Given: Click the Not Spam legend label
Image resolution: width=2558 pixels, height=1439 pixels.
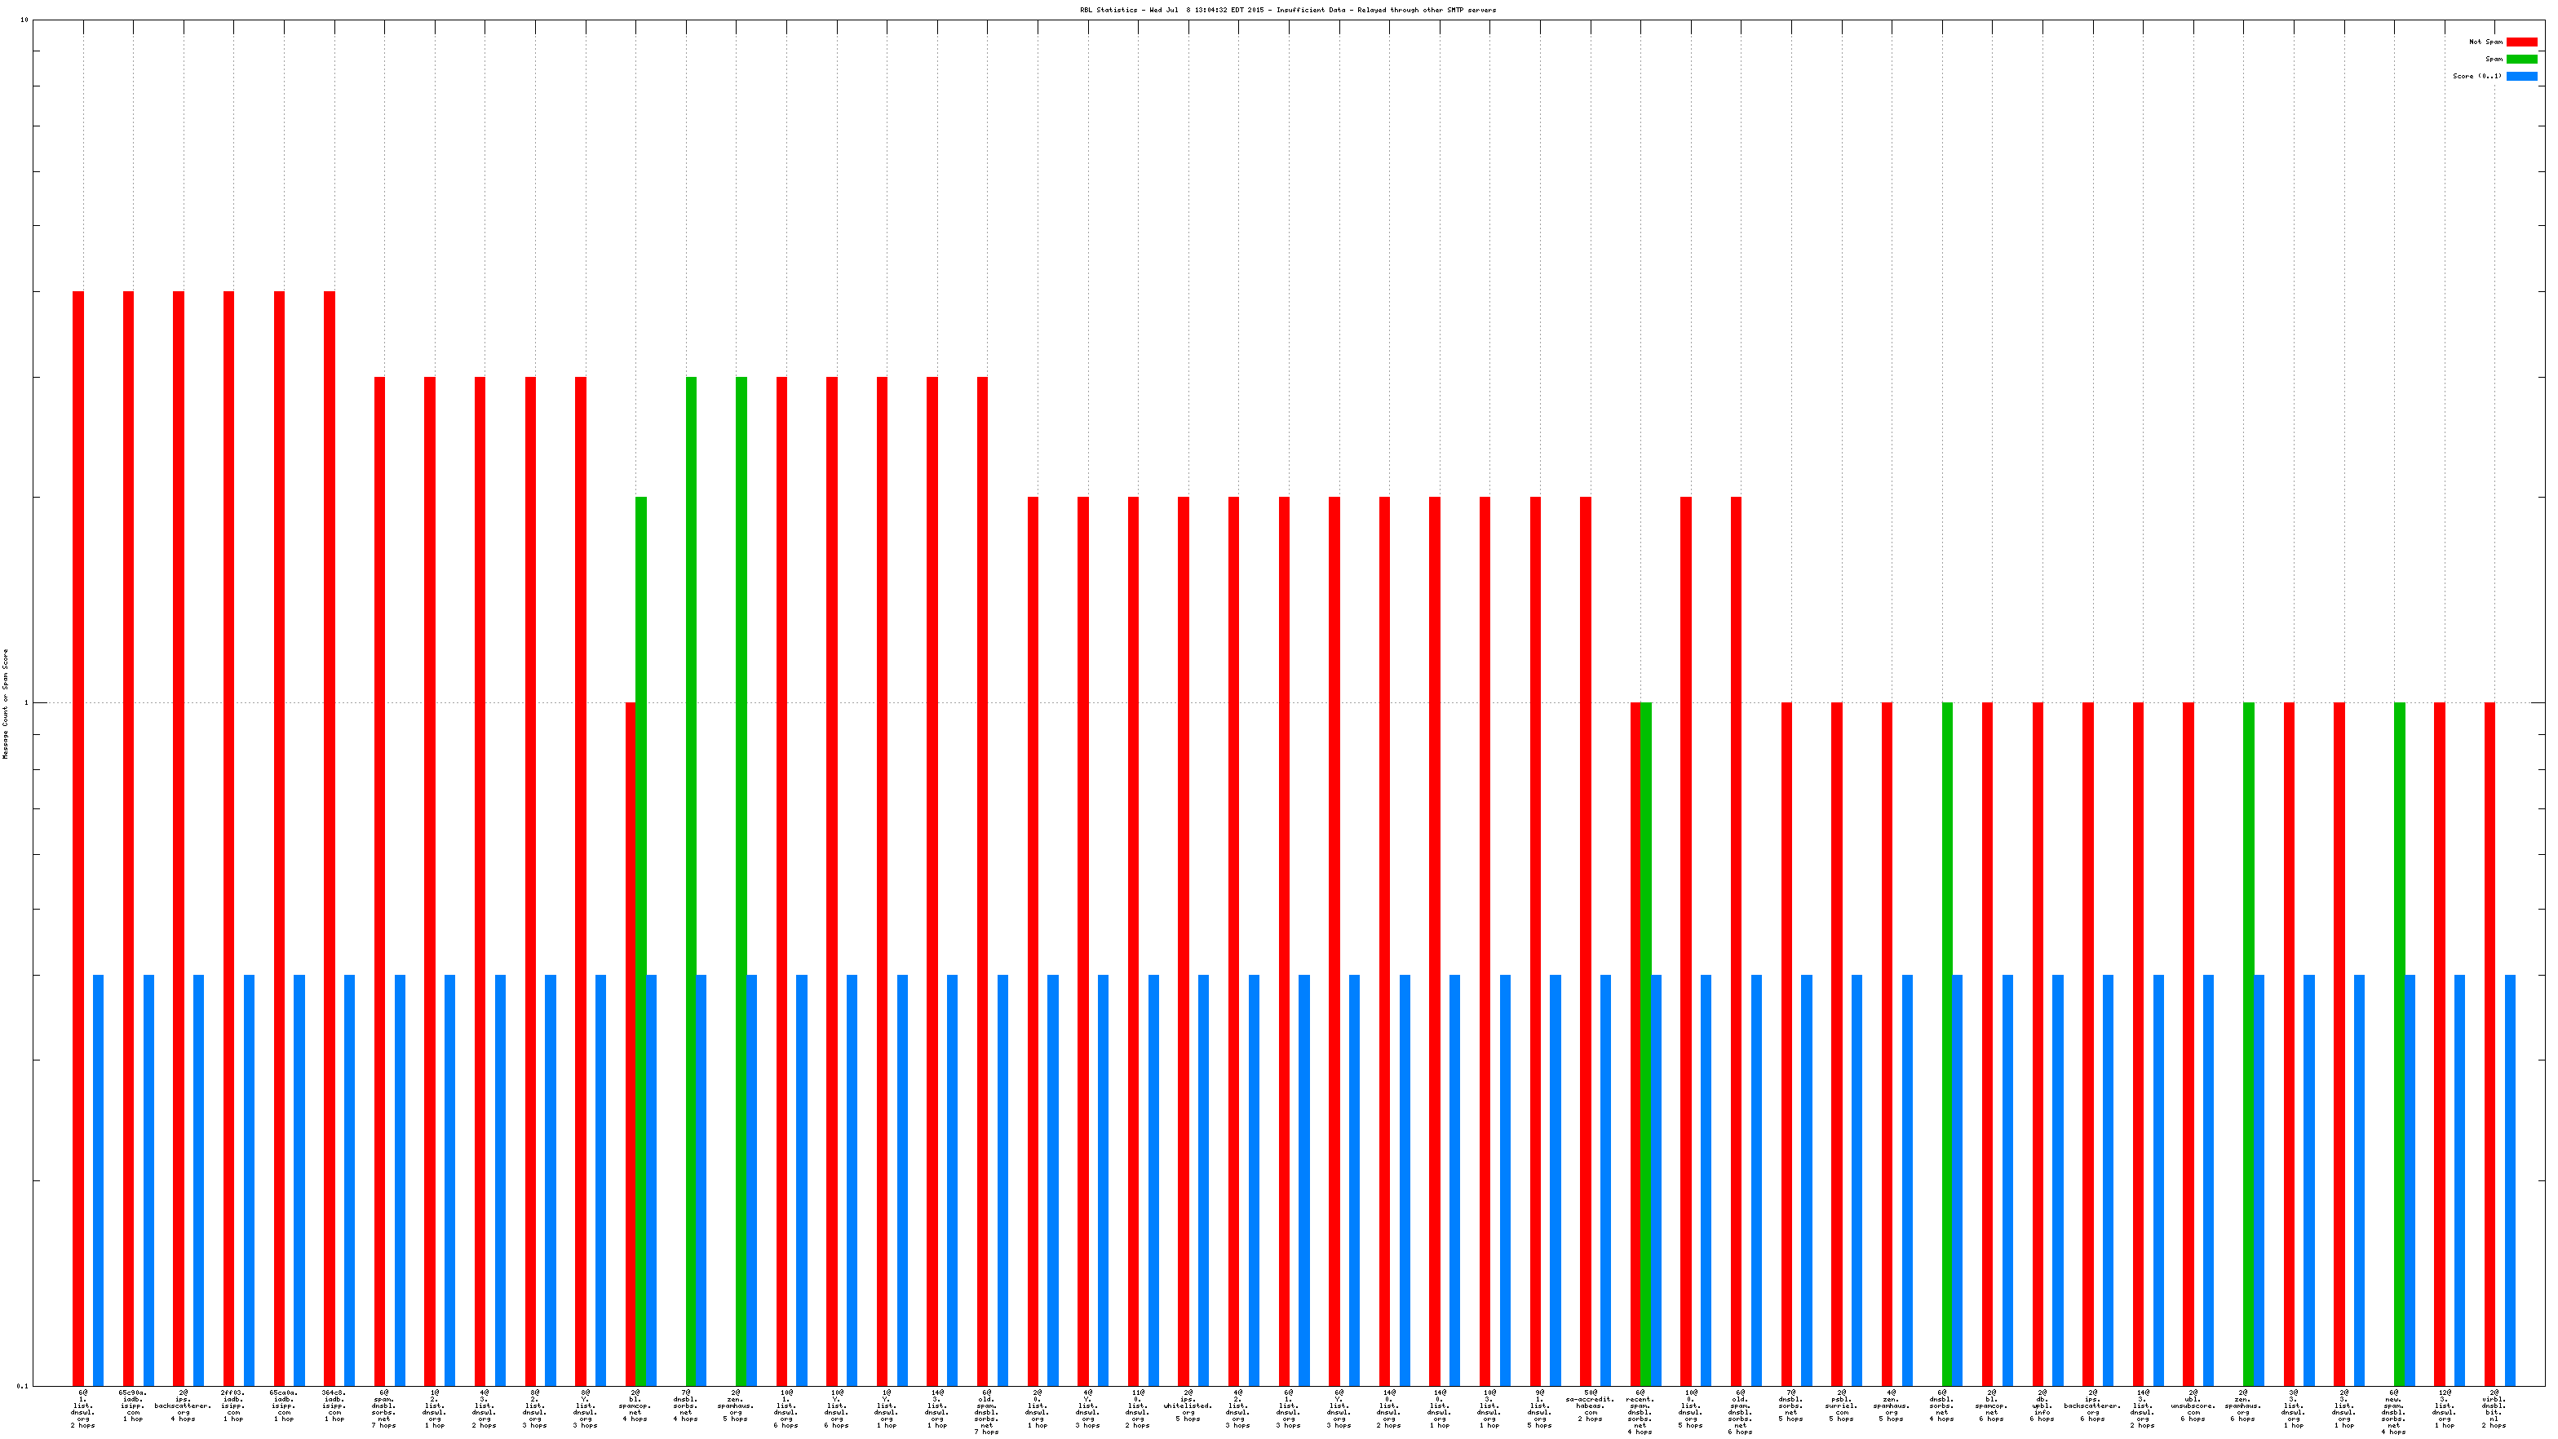Looking at the screenshot, I should point(2485,42).
